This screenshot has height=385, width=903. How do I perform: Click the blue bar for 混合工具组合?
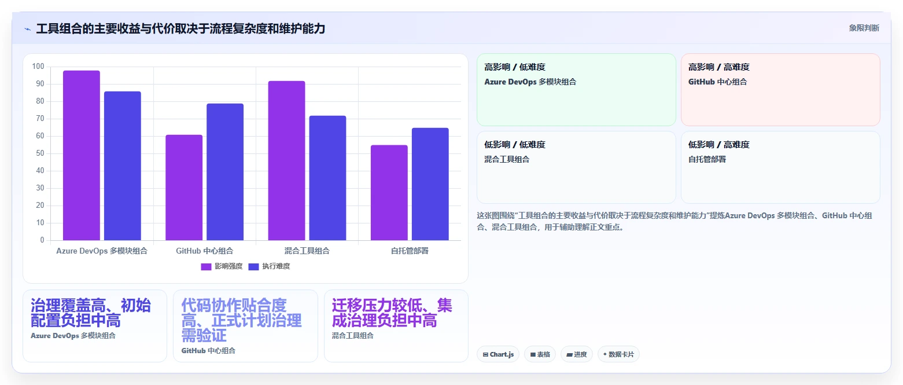(x=327, y=178)
